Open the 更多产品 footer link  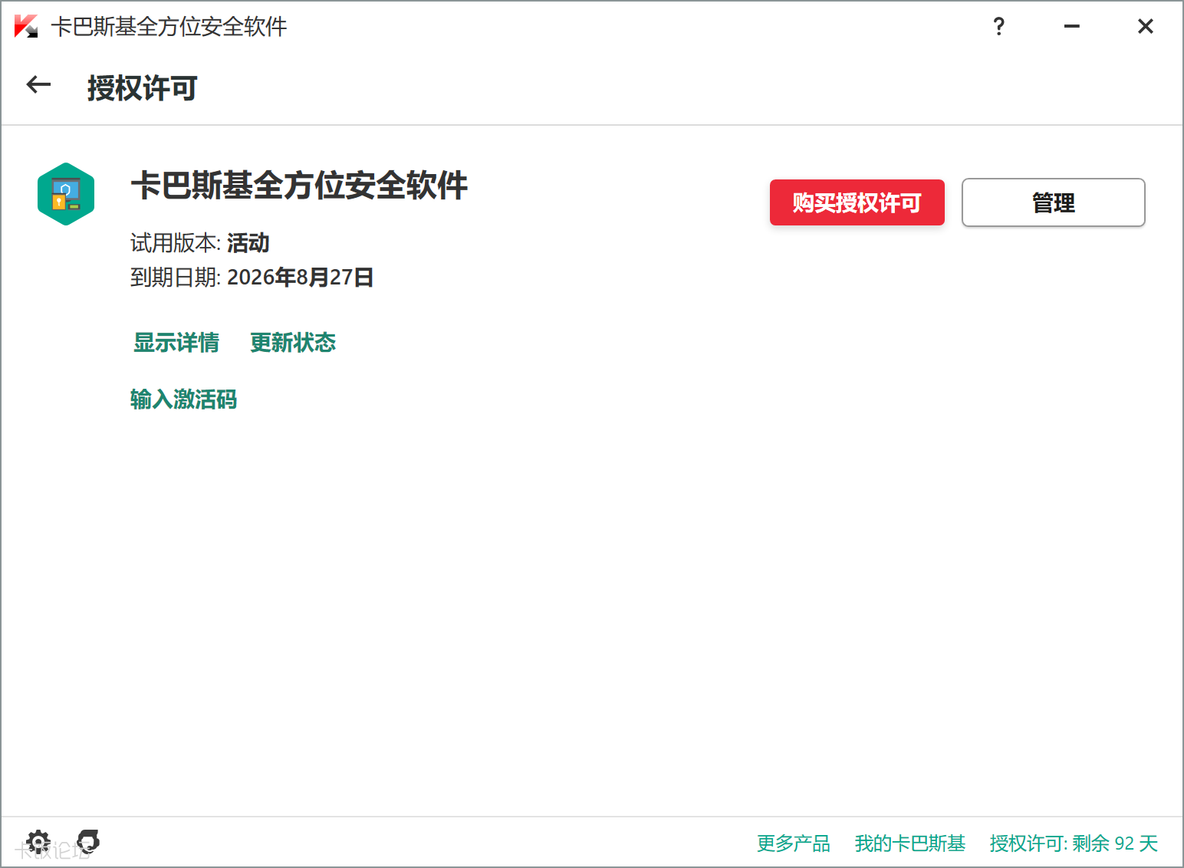tap(794, 843)
